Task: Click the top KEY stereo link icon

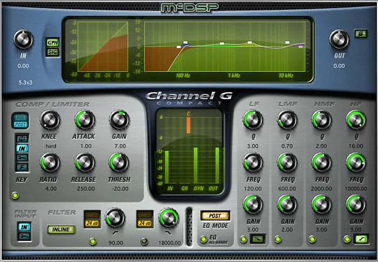Action: [x=22, y=139]
